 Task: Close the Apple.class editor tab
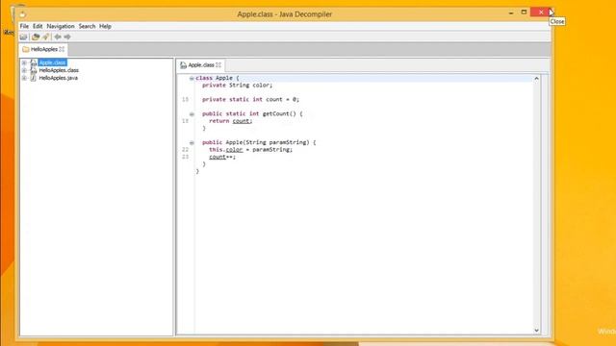click(218, 65)
